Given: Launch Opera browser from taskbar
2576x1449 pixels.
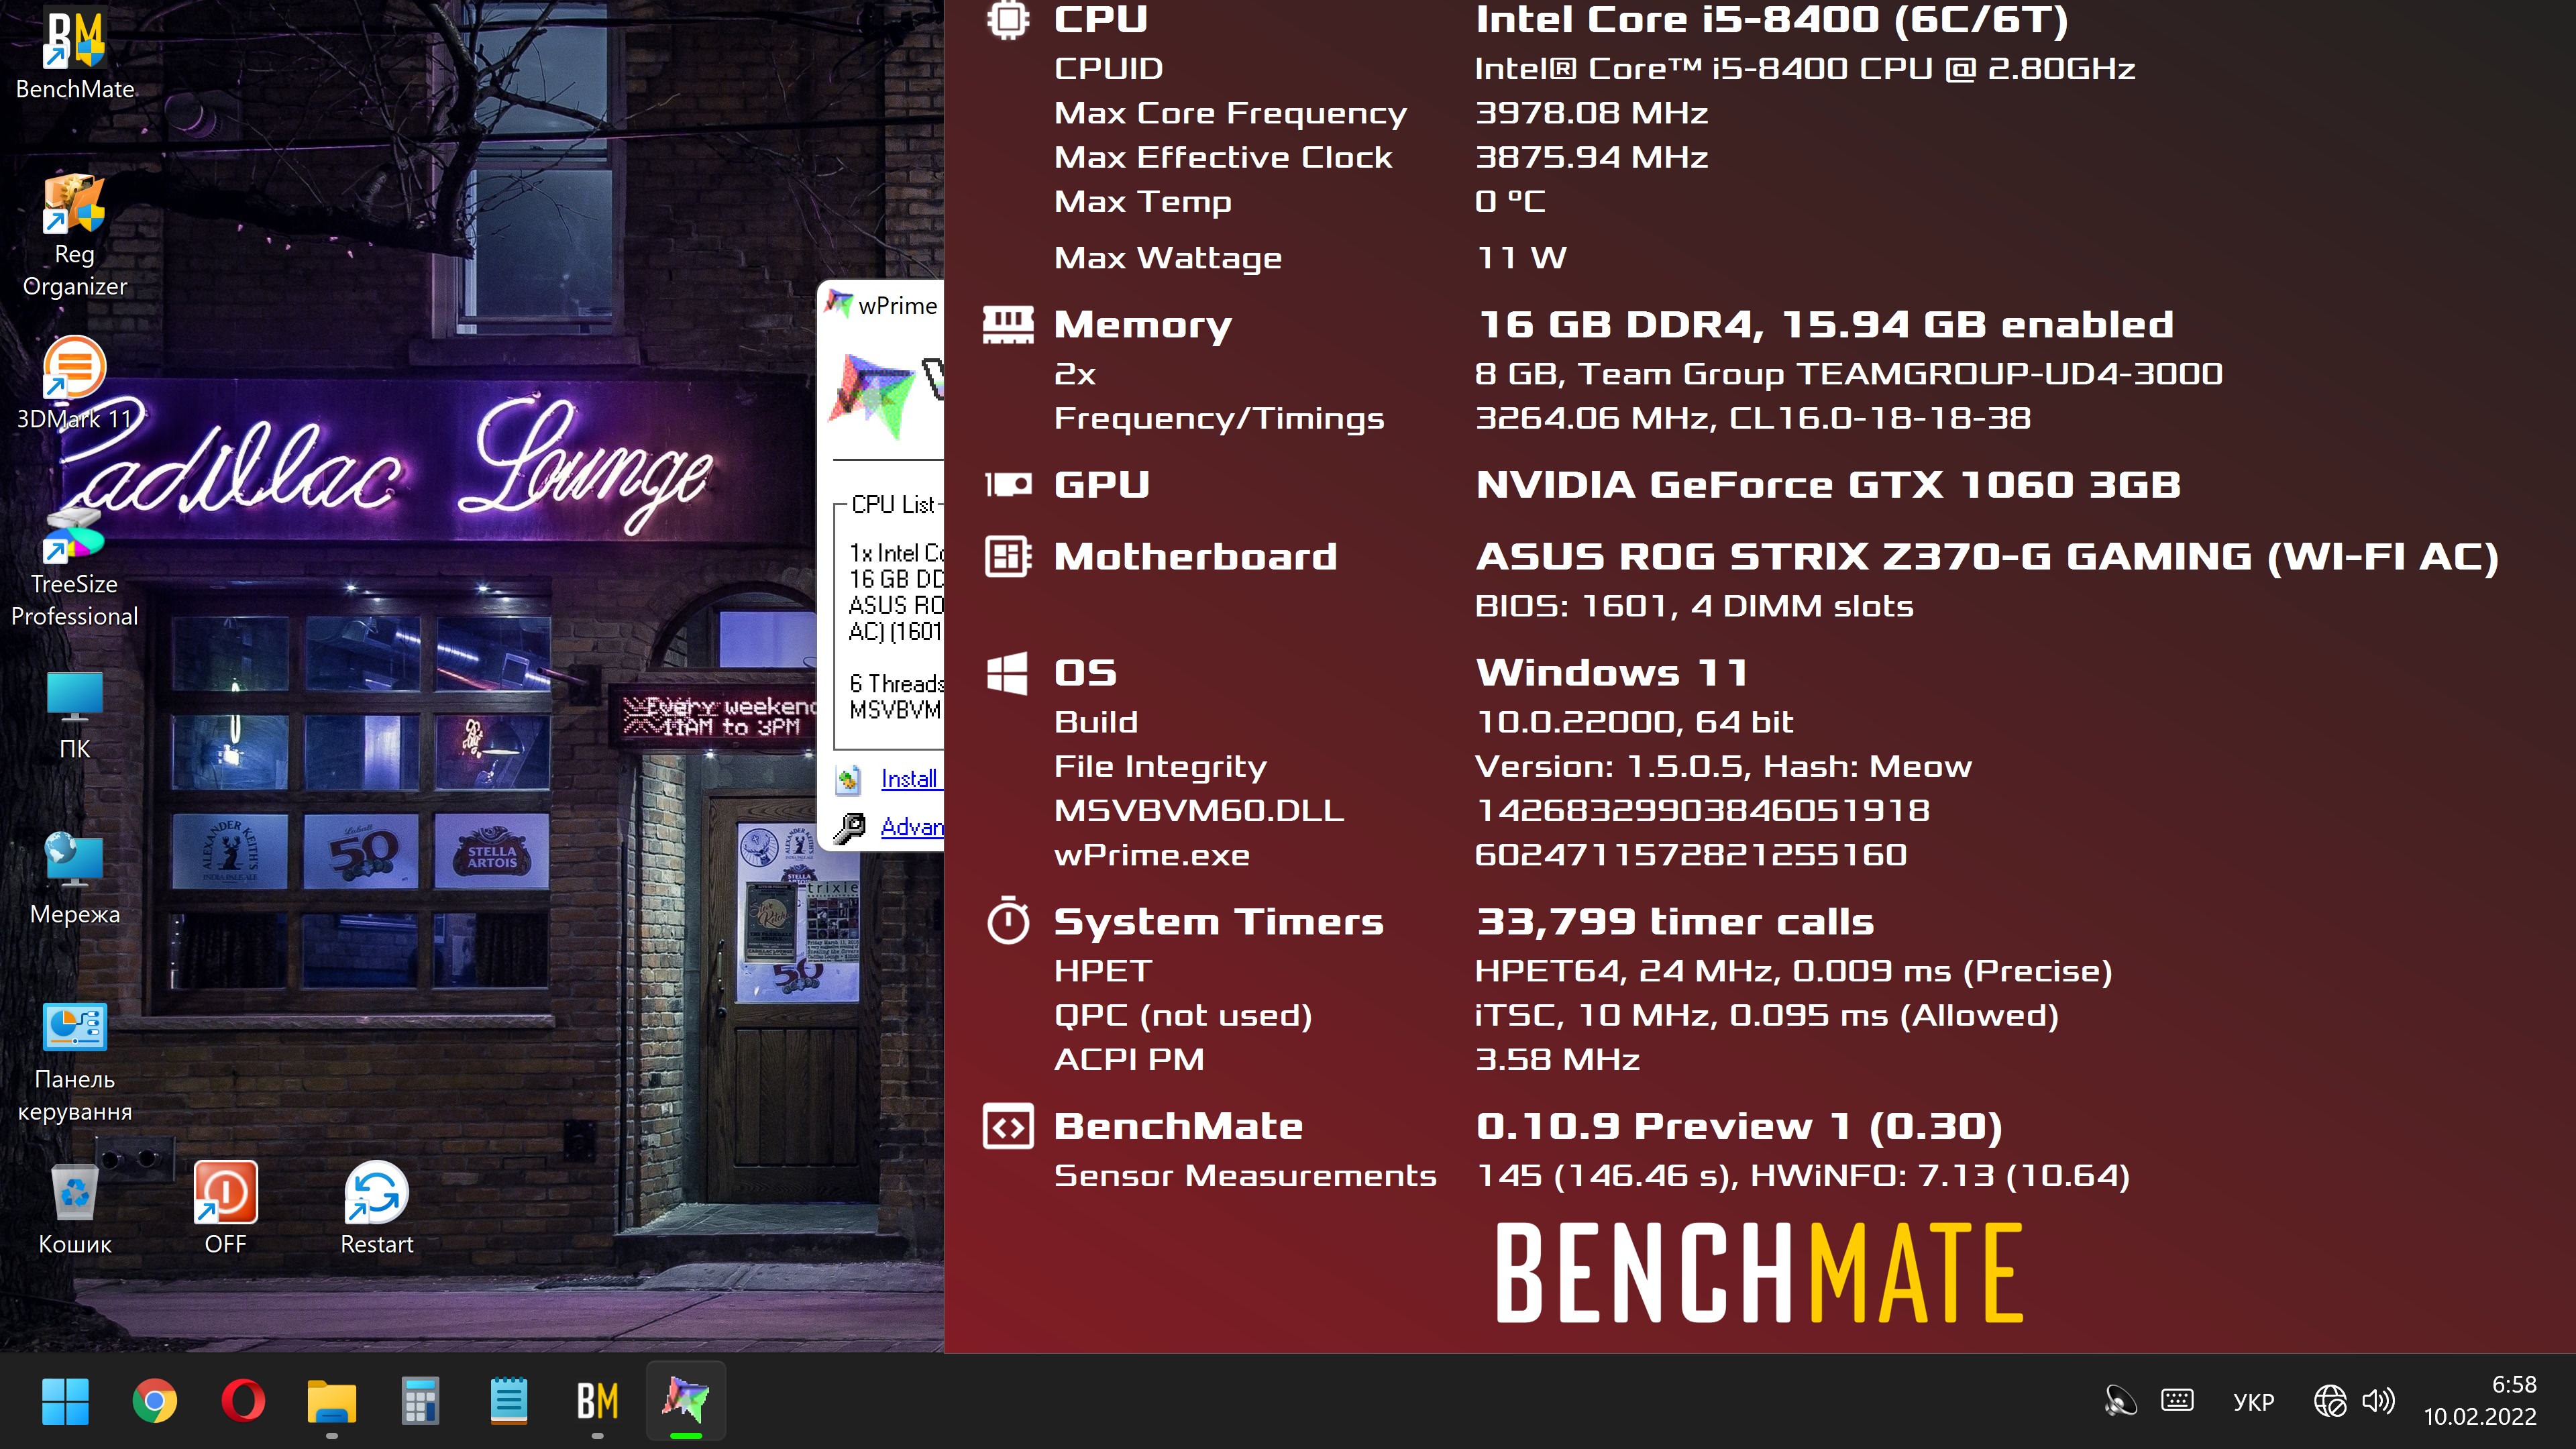Looking at the screenshot, I should [243, 1401].
